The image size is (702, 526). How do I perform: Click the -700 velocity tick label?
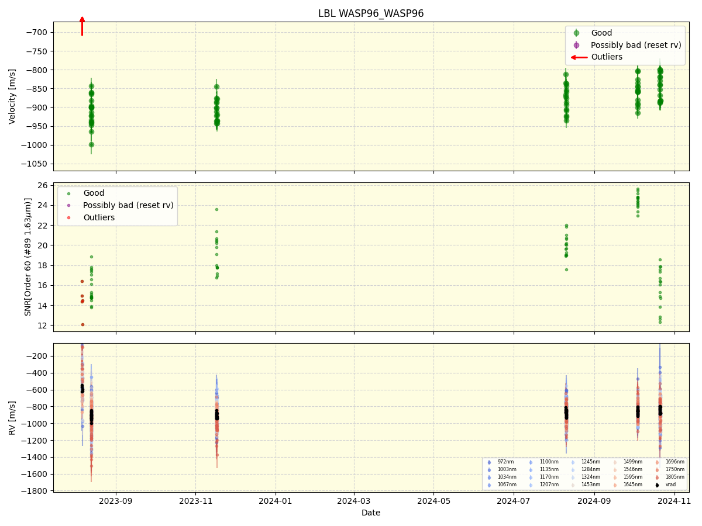click(x=38, y=32)
